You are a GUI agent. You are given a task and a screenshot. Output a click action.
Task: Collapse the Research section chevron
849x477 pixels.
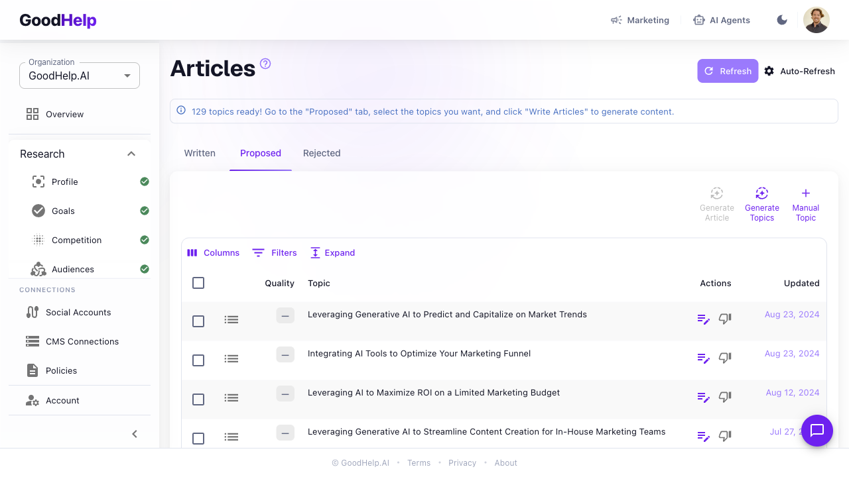[131, 154]
